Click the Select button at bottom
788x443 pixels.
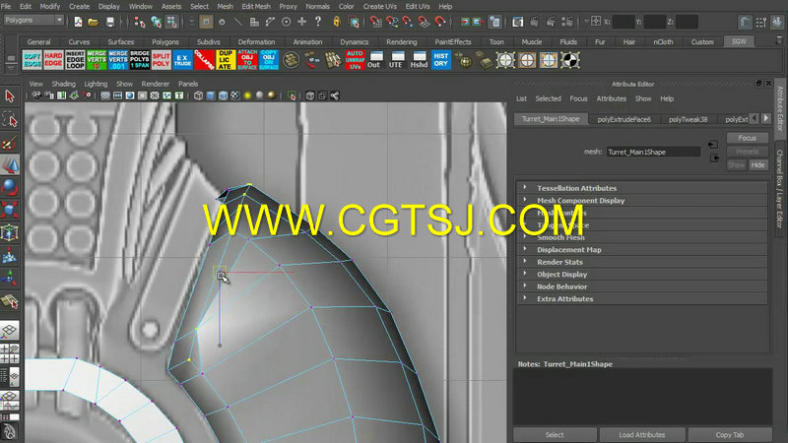[x=555, y=435]
